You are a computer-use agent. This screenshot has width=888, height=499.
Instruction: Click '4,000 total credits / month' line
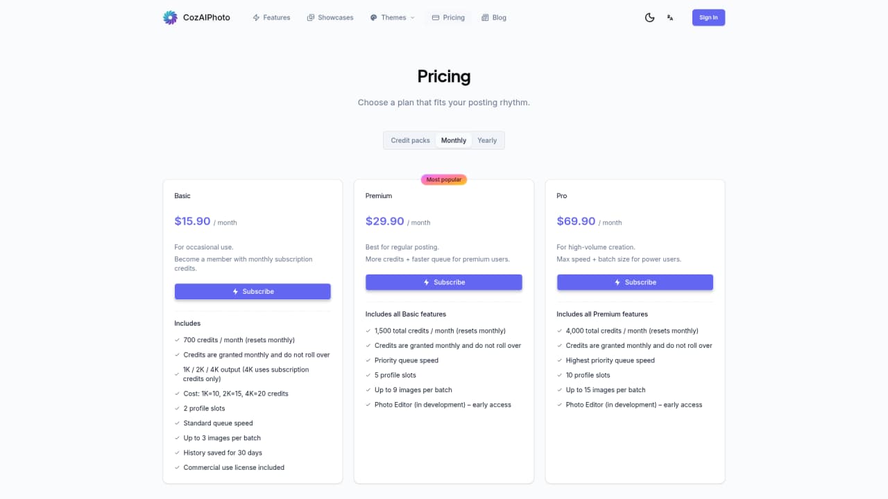632,331
